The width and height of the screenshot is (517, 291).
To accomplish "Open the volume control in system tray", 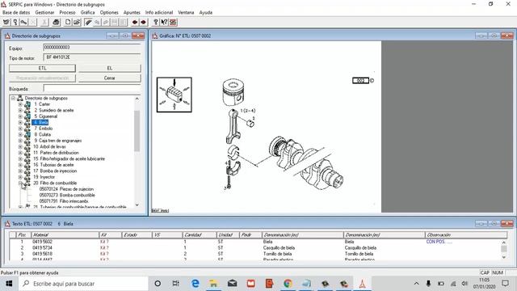I will click(464, 284).
